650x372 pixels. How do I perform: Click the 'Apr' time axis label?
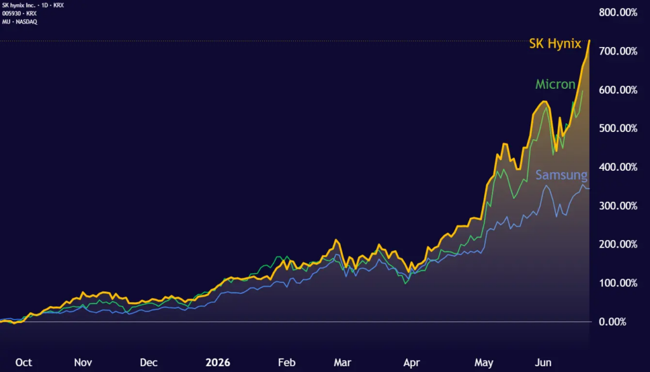click(411, 362)
